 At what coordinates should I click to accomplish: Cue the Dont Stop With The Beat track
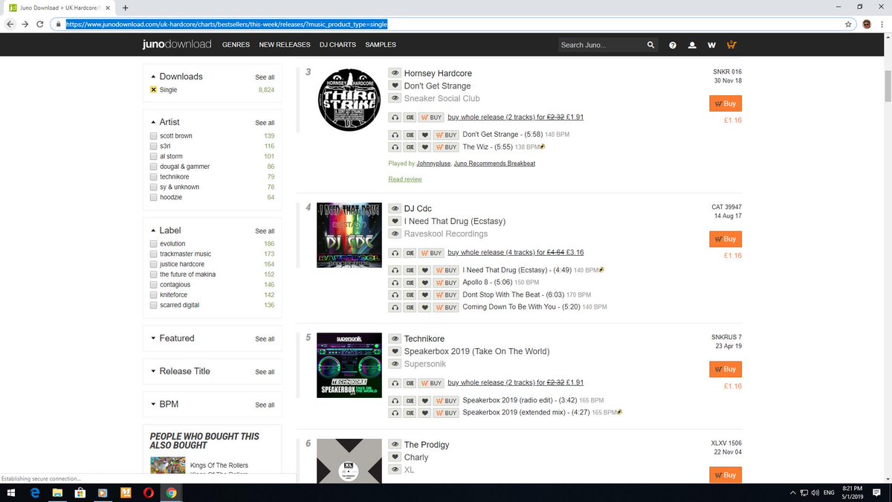coord(410,295)
